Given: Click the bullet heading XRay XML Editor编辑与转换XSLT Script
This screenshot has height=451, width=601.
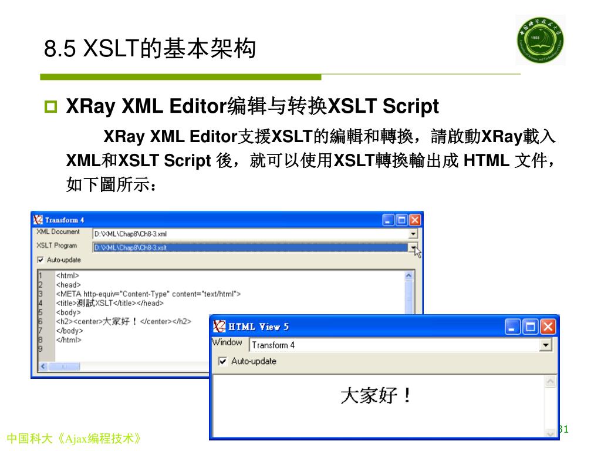Looking at the screenshot, I should 252,106.
